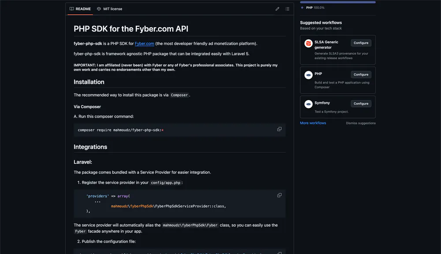
Task: Click the Symfony workflow icon
Action: tap(308, 104)
